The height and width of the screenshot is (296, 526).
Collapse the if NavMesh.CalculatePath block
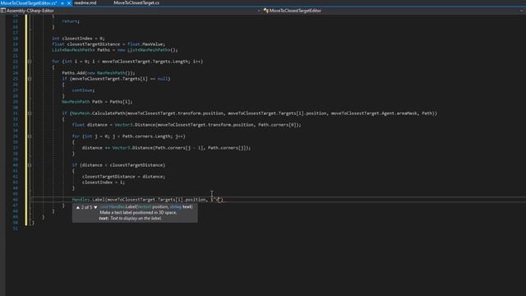click(x=30, y=113)
